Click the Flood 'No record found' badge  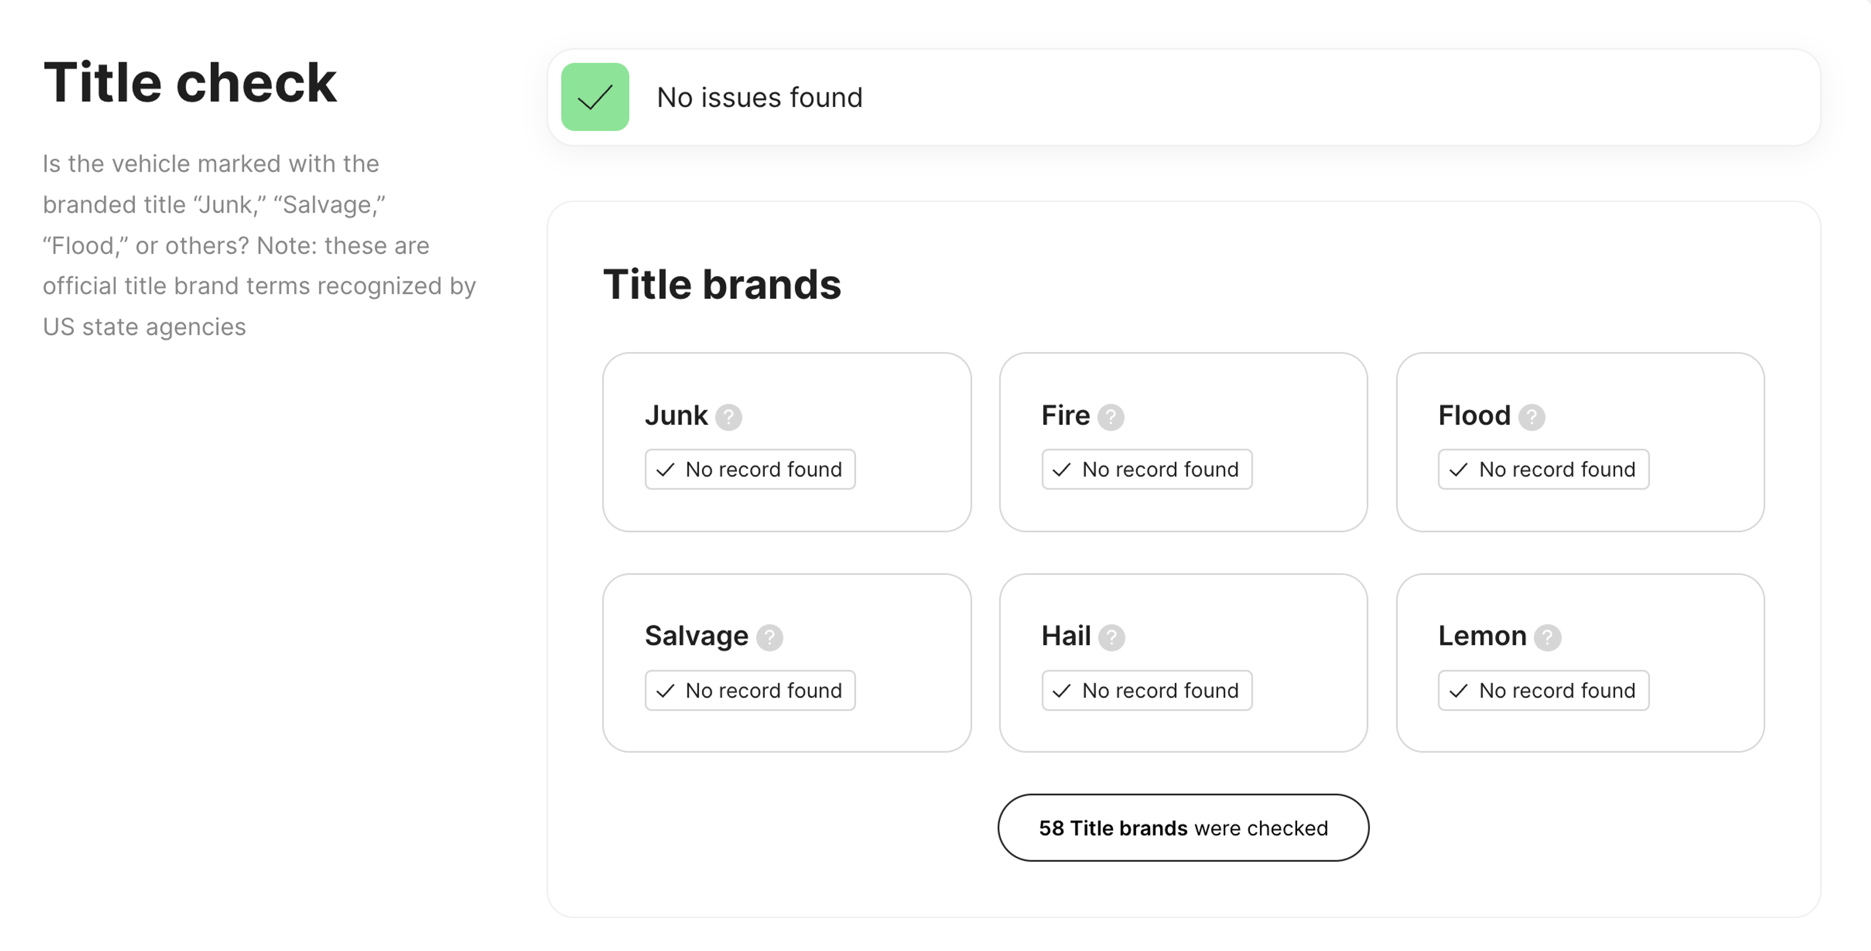[1543, 470]
